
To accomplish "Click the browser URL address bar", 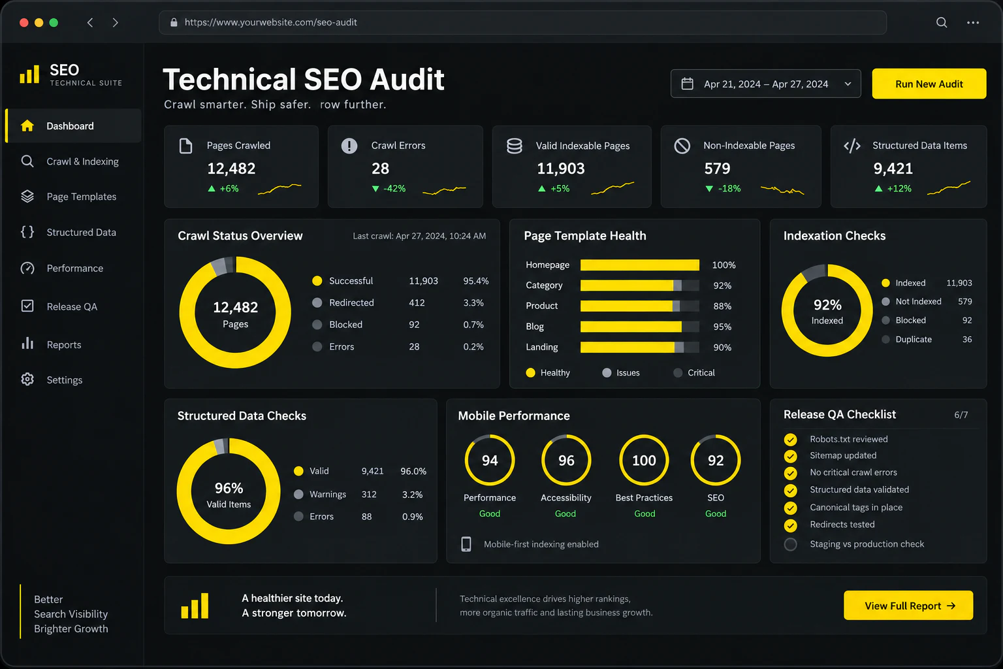I will click(x=522, y=22).
